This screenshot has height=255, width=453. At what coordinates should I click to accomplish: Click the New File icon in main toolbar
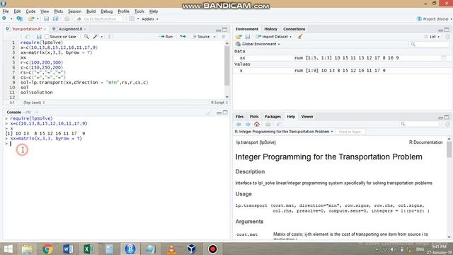(x=4, y=19)
